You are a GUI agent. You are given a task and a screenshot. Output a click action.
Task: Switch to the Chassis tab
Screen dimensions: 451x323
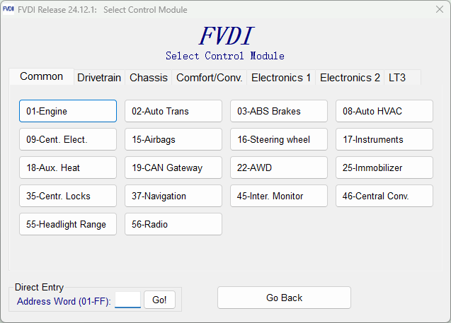[149, 78]
